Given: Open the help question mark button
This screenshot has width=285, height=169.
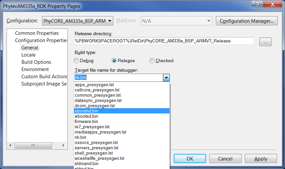Looking at the screenshot, I should pyautogui.click(x=257, y=4).
